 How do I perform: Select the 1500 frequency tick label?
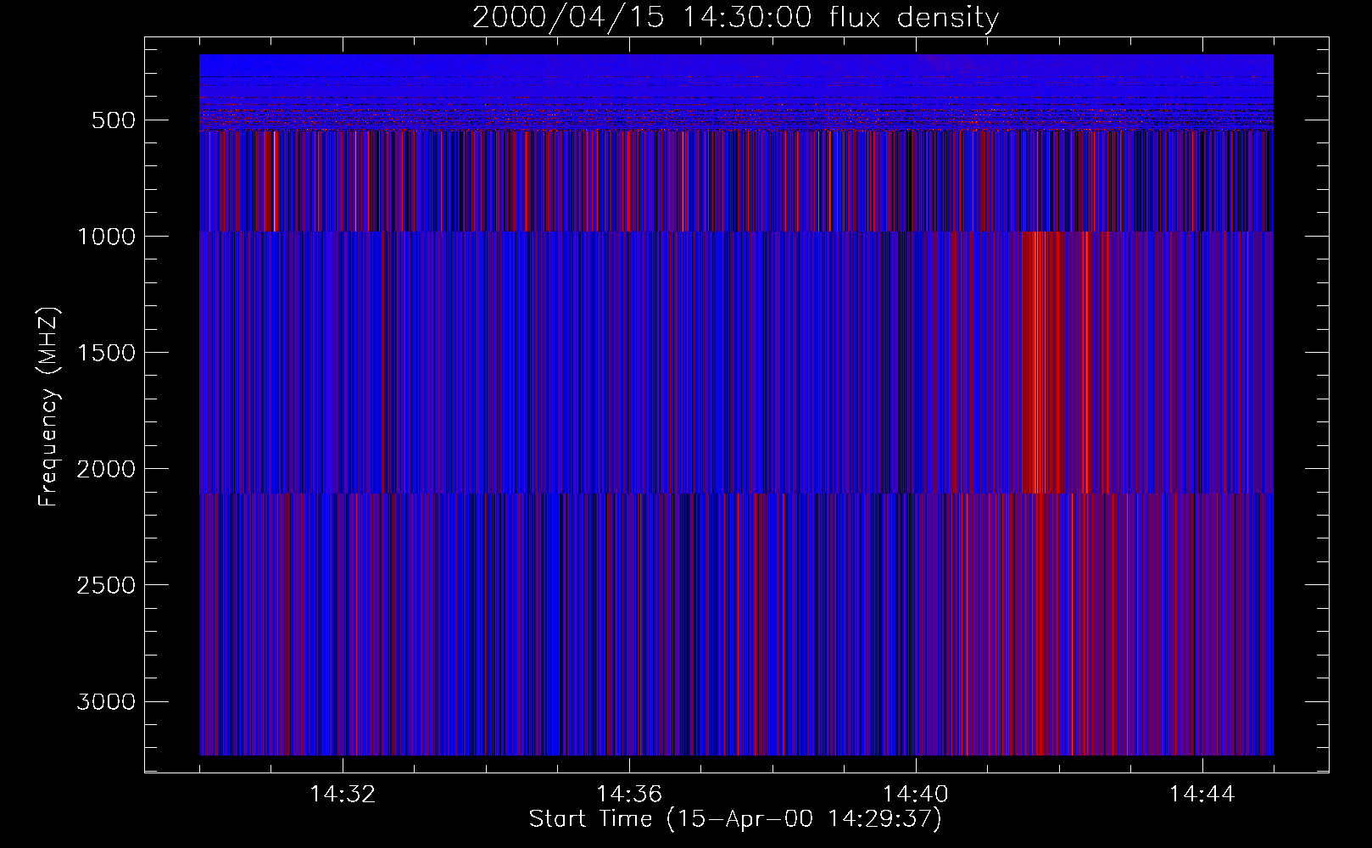pyautogui.click(x=106, y=353)
